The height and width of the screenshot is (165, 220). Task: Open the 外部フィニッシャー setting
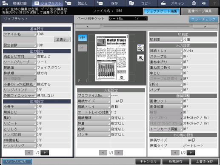pyautogui.click(x=20, y=96)
